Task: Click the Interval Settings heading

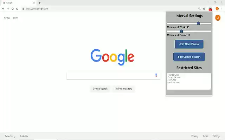Action: tap(189, 16)
